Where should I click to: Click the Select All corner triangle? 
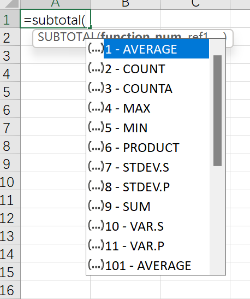pyautogui.click(x=12, y=4)
